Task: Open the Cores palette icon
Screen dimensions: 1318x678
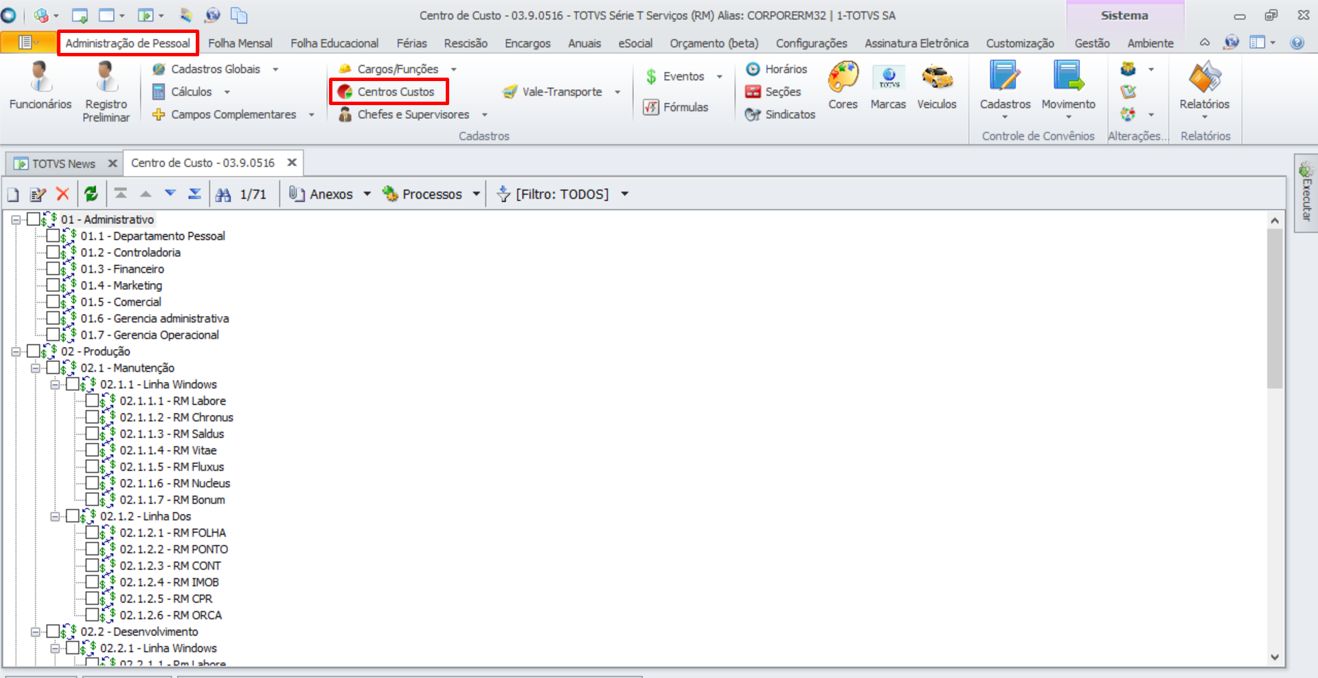Action: pos(843,86)
